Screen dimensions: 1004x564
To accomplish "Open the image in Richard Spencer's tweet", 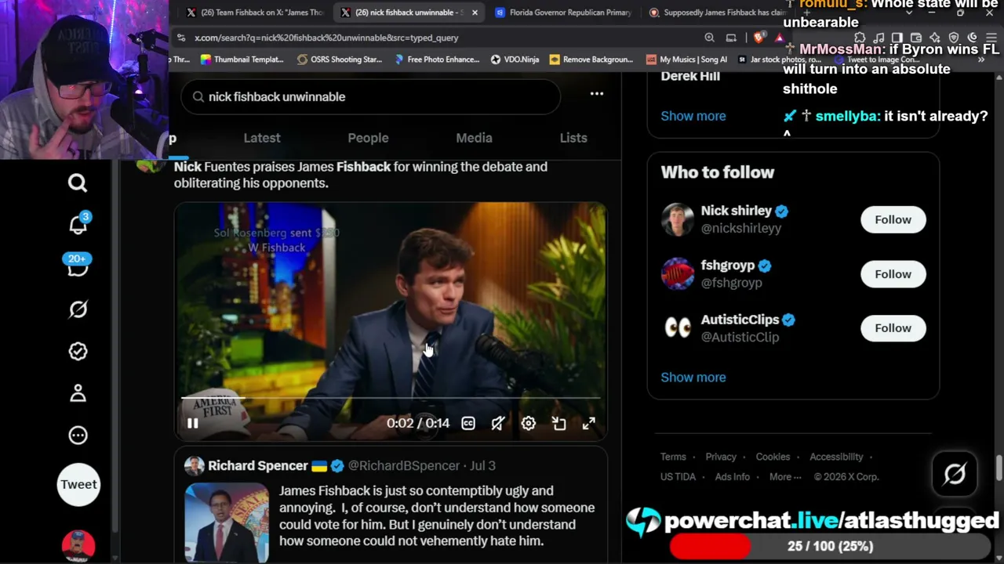I will point(227,522).
